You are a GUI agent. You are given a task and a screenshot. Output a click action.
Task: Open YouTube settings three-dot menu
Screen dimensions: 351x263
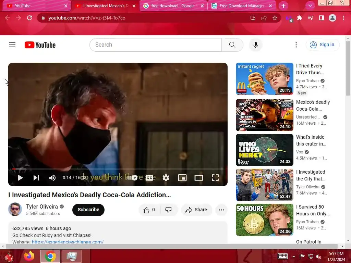296,45
